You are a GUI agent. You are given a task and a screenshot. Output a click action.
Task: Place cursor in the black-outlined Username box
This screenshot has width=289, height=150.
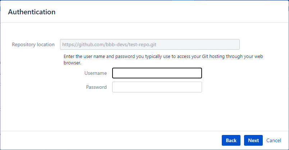pyautogui.click(x=157, y=73)
